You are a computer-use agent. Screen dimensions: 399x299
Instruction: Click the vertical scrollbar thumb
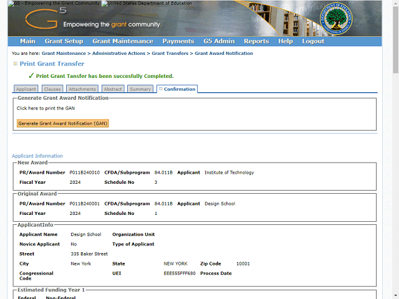coord(396,40)
